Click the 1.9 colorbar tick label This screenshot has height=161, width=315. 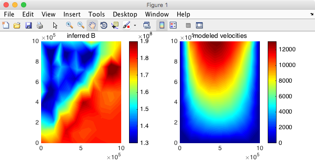click(144, 41)
